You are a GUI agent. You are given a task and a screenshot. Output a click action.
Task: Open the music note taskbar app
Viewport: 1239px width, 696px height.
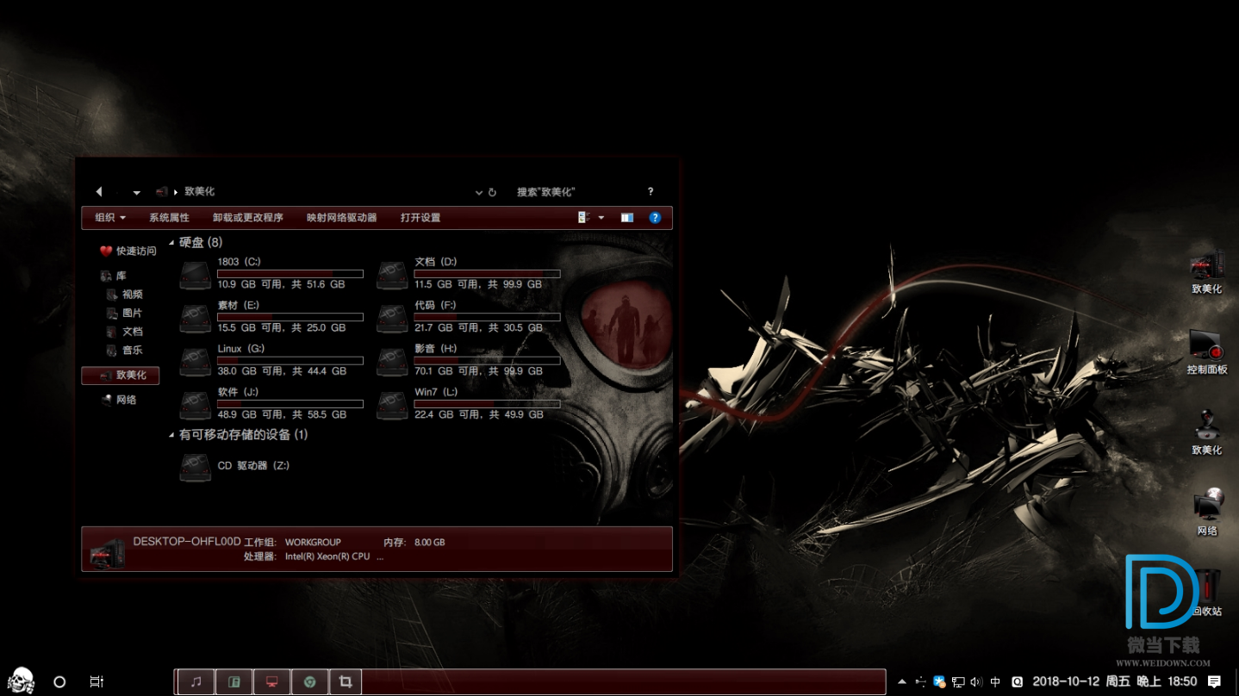pos(196,681)
